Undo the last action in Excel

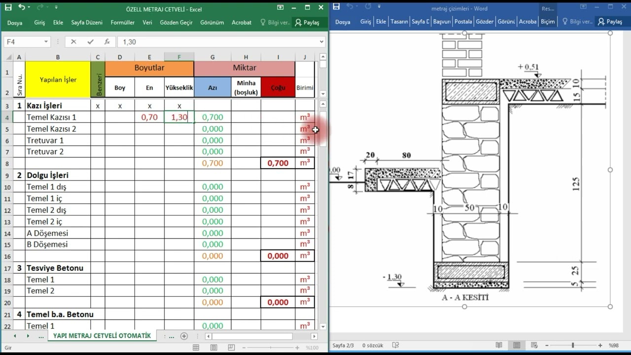pos(22,7)
